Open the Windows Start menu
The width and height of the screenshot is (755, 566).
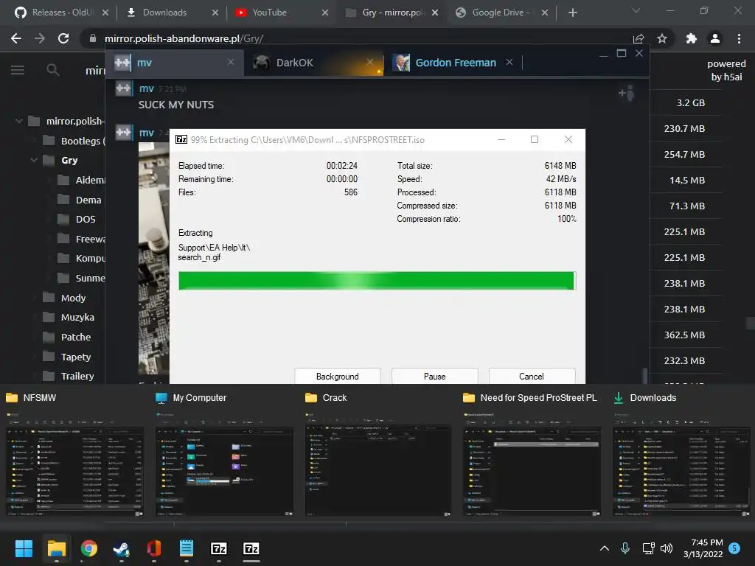pos(24,548)
